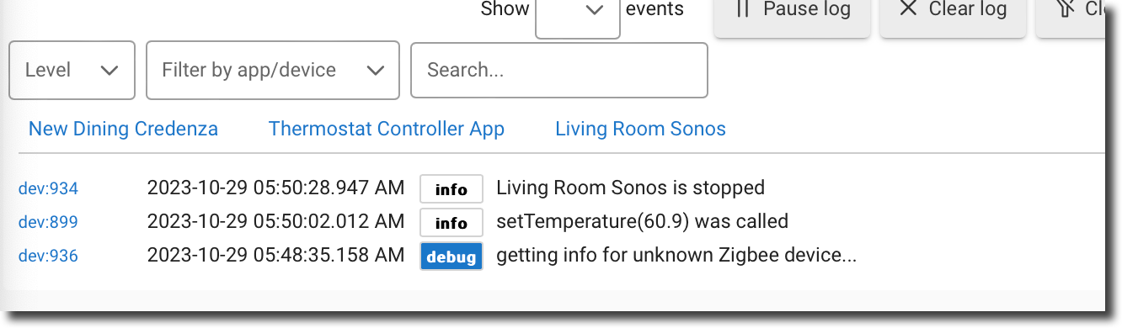
Task: Expand the Filter by app/device dropdown
Action: [x=273, y=70]
